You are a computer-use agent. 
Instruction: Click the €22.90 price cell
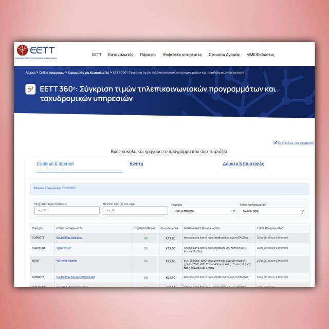[x=171, y=278]
